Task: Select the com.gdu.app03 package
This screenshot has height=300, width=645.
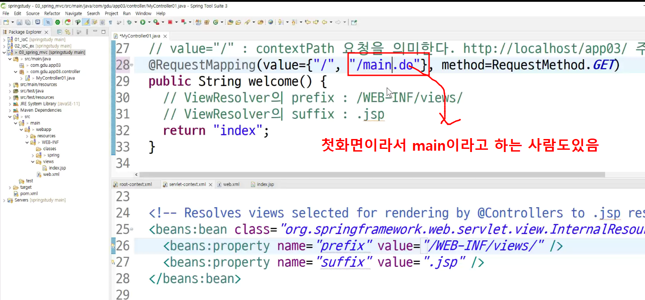Action: 45,65
